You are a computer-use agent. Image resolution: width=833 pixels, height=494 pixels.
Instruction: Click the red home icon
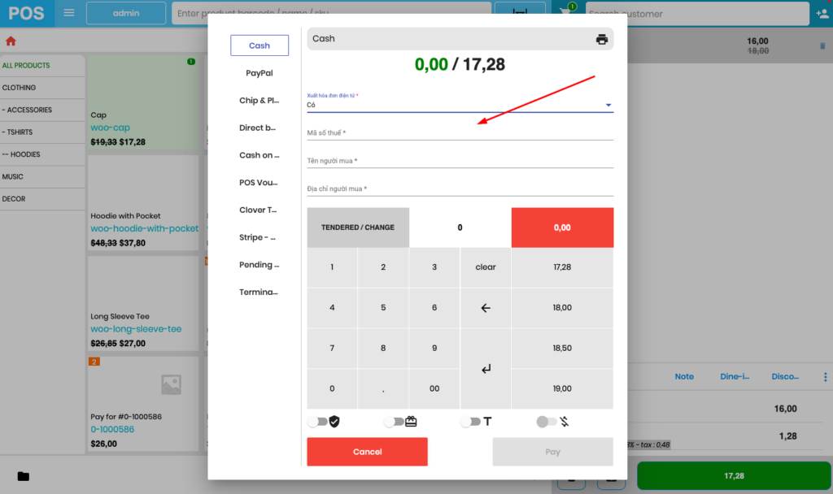[11, 41]
